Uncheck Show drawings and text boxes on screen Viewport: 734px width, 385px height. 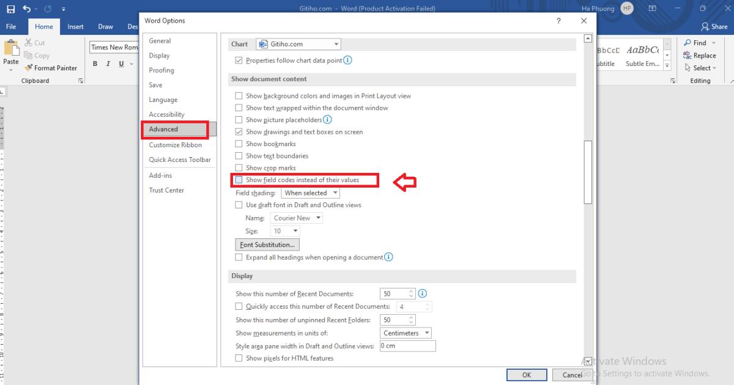pyautogui.click(x=239, y=132)
